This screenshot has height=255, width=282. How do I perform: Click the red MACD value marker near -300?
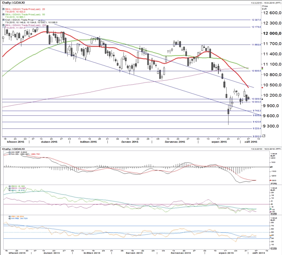270,180
